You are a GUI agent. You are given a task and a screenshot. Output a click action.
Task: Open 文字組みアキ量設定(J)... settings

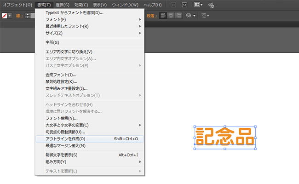tap(90, 89)
